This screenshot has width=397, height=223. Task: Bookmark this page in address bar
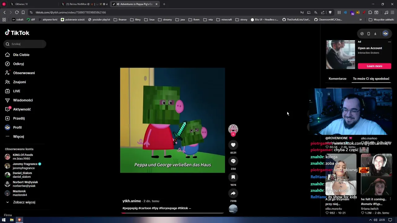click(23, 12)
